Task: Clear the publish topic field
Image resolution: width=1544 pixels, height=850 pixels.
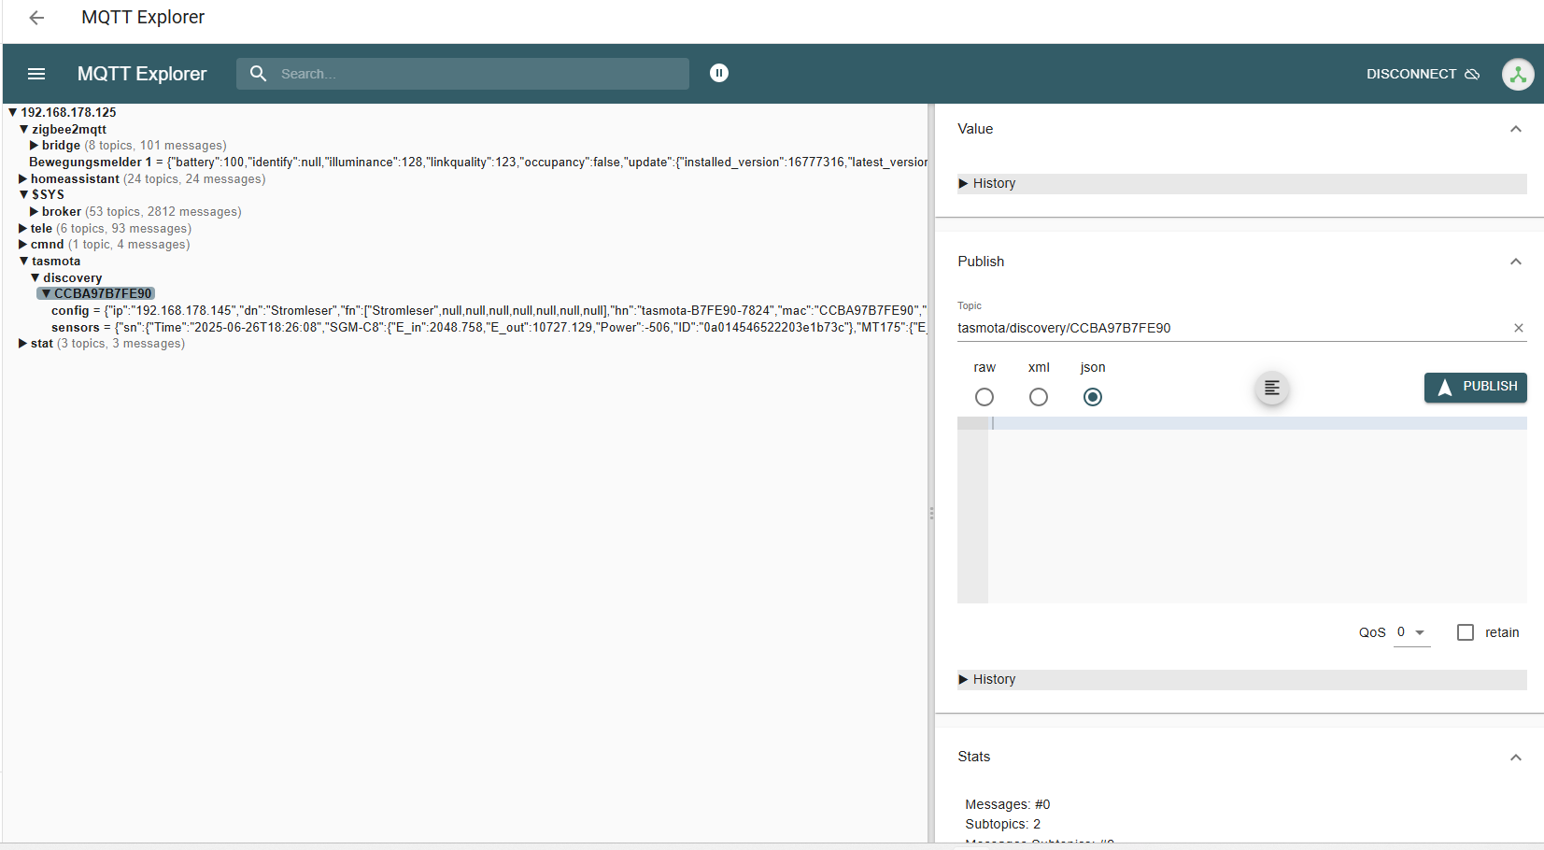Action: pos(1519,328)
